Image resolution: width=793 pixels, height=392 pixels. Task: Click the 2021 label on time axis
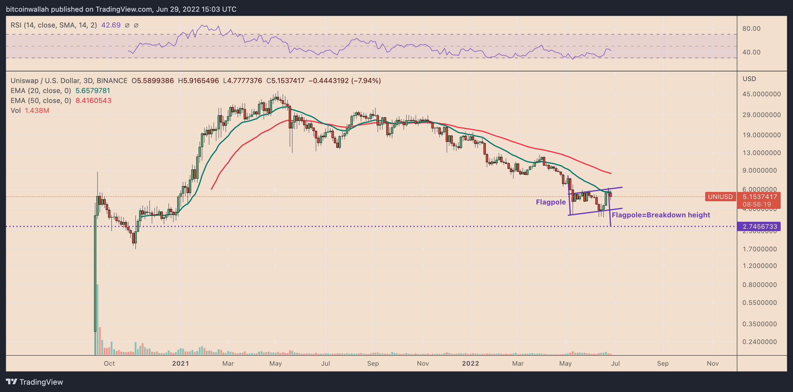(x=180, y=363)
